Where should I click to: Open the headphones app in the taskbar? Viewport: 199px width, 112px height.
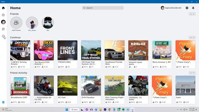click(x=91, y=110)
